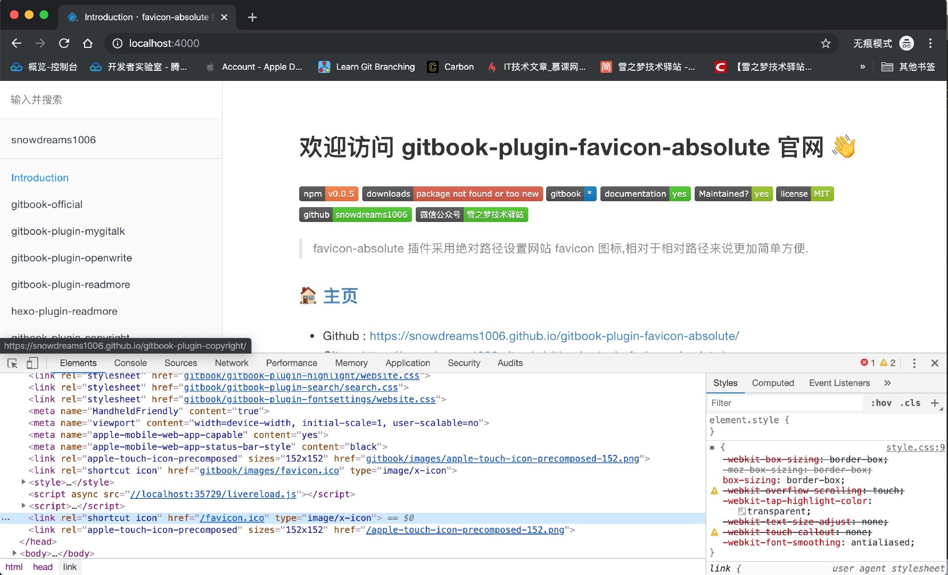Toggle .cls element classes editor
The width and height of the screenshot is (948, 575).
[x=910, y=403]
